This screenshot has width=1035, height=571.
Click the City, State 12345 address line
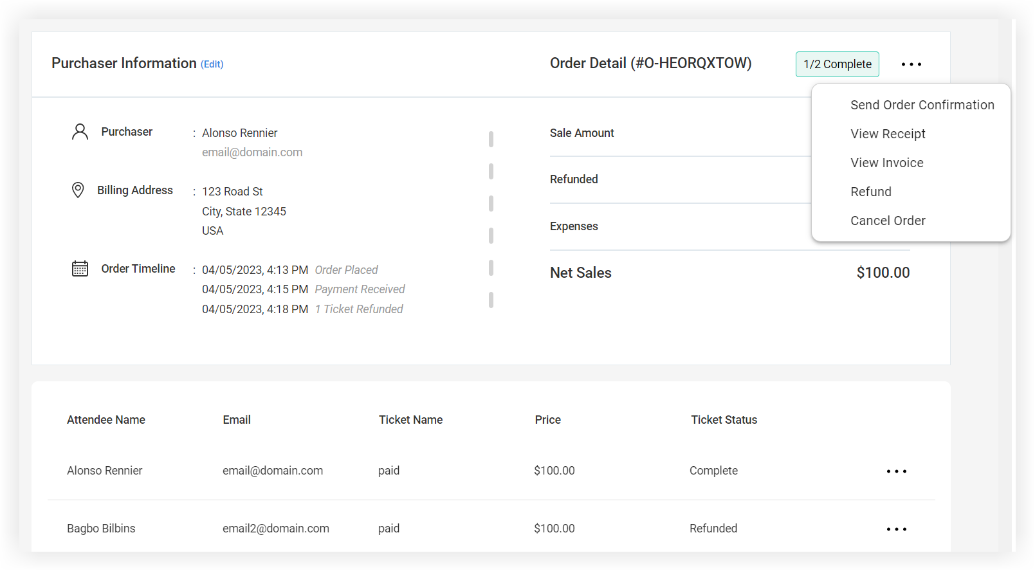pyautogui.click(x=244, y=212)
